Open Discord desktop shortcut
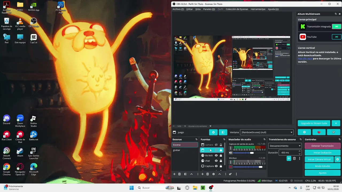Screen dimensions: 342x192 tap(7, 119)
